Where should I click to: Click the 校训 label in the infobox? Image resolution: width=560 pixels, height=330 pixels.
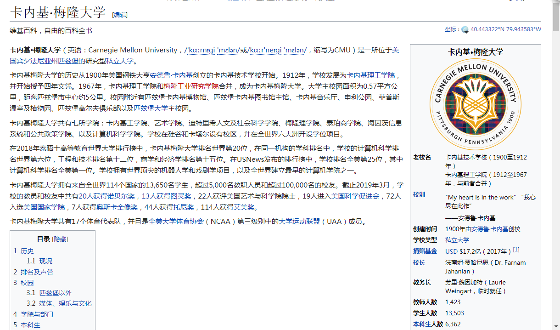tap(419, 194)
